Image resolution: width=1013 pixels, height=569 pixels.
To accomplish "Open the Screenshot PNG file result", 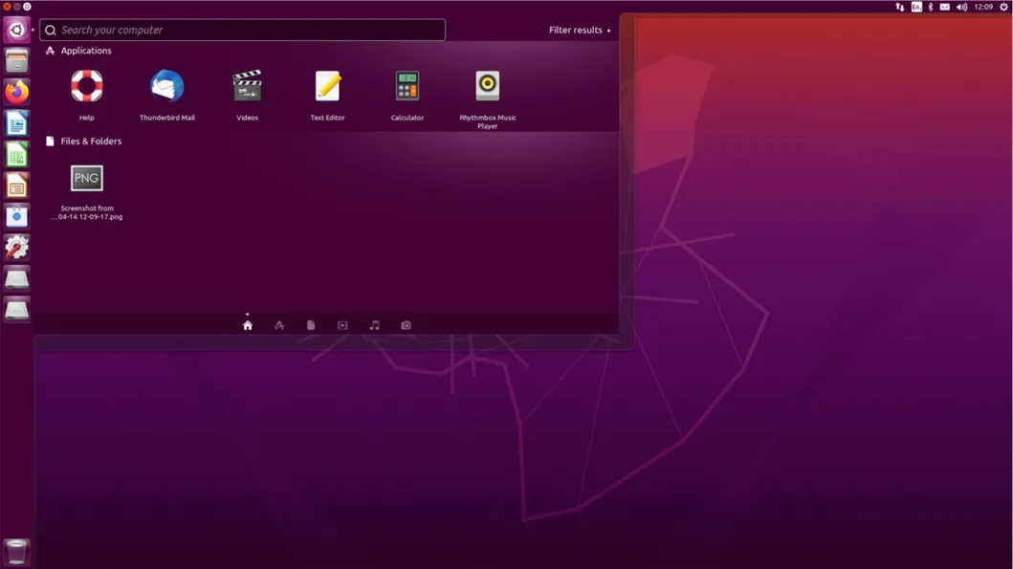I will (86, 178).
